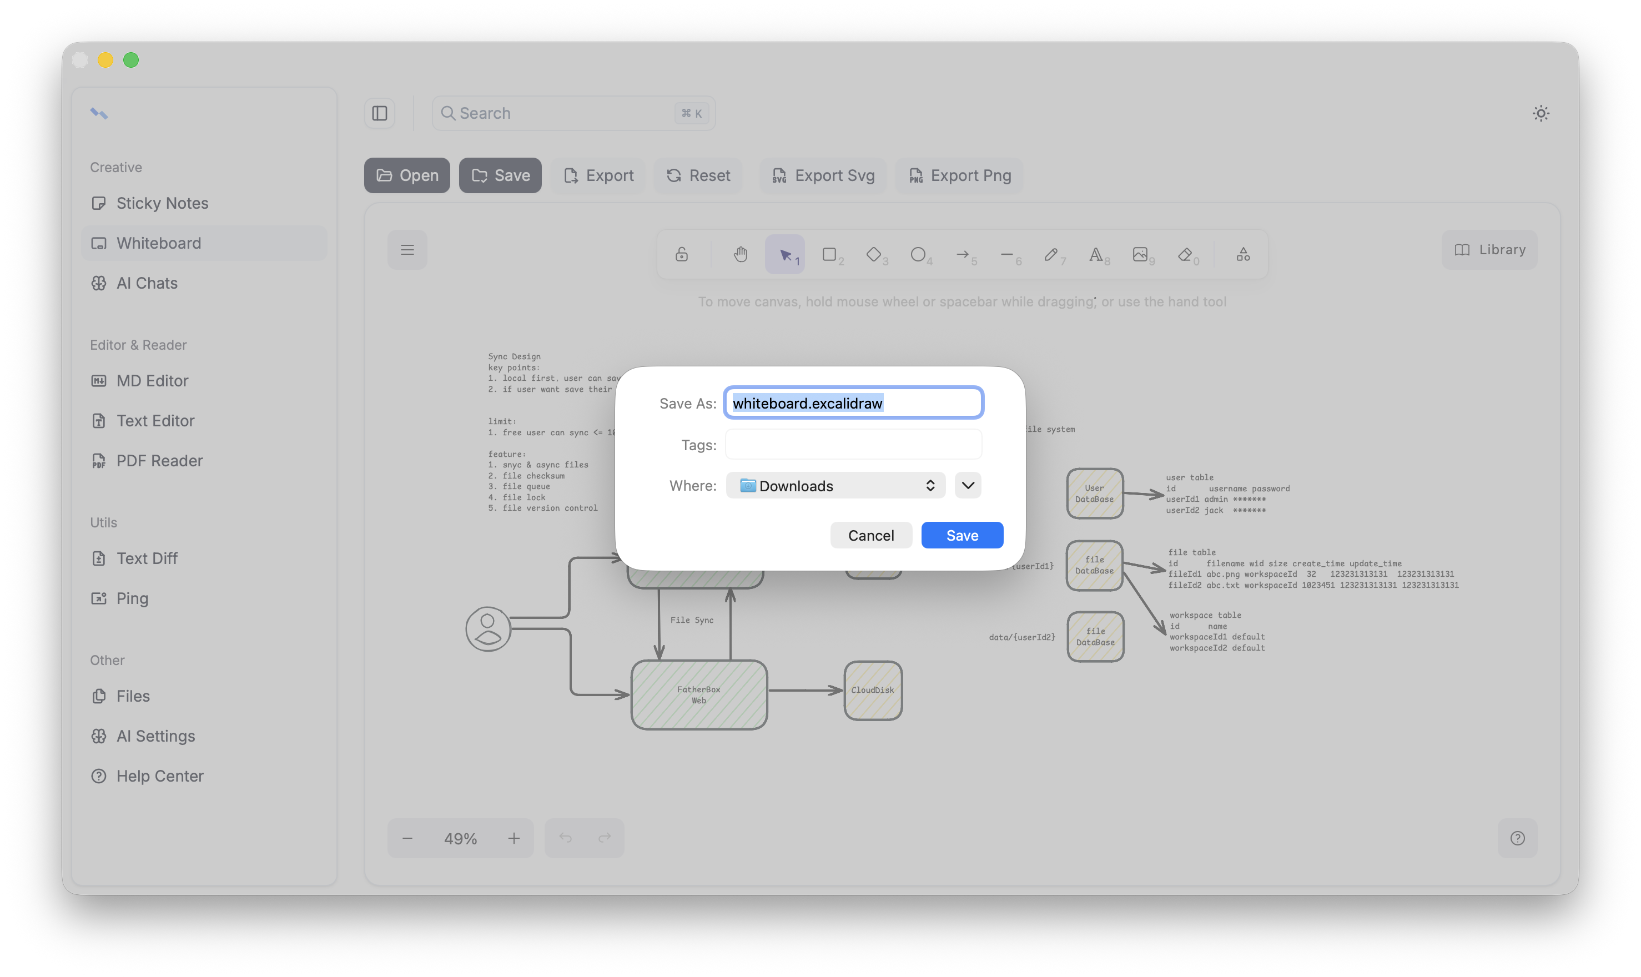Click the blue Save button in the dialog
This screenshot has width=1641, height=977.
(x=962, y=535)
